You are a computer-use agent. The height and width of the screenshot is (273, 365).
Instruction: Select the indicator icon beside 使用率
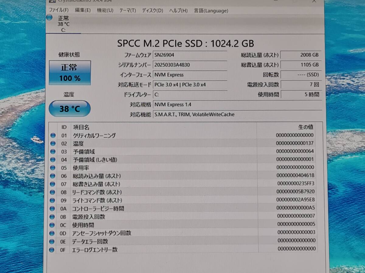pyautogui.click(x=53, y=168)
